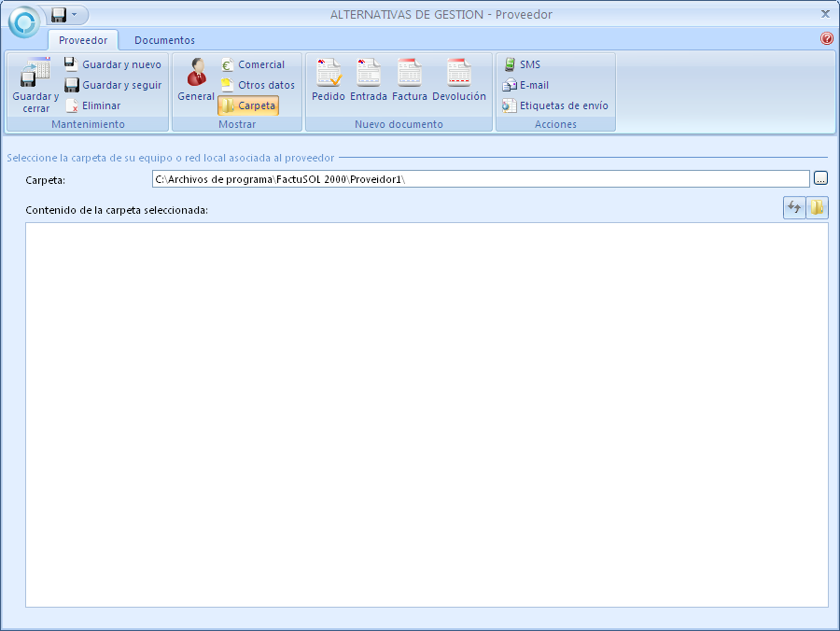Click Guardar y seguir save icon
This screenshot has height=631, width=840.
pyautogui.click(x=72, y=85)
